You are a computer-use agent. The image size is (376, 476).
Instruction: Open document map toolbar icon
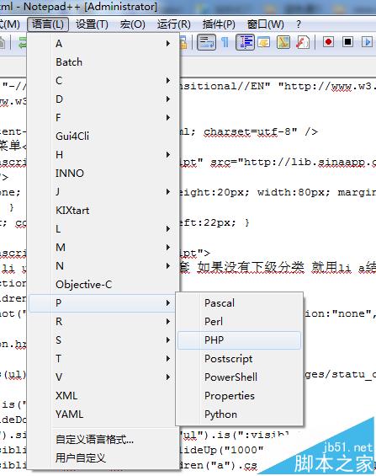point(283,42)
